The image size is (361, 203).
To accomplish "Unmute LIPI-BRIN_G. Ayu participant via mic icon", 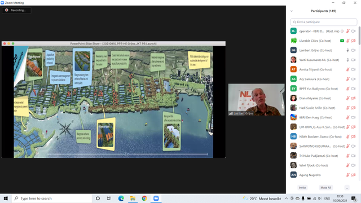I will click(347, 127).
